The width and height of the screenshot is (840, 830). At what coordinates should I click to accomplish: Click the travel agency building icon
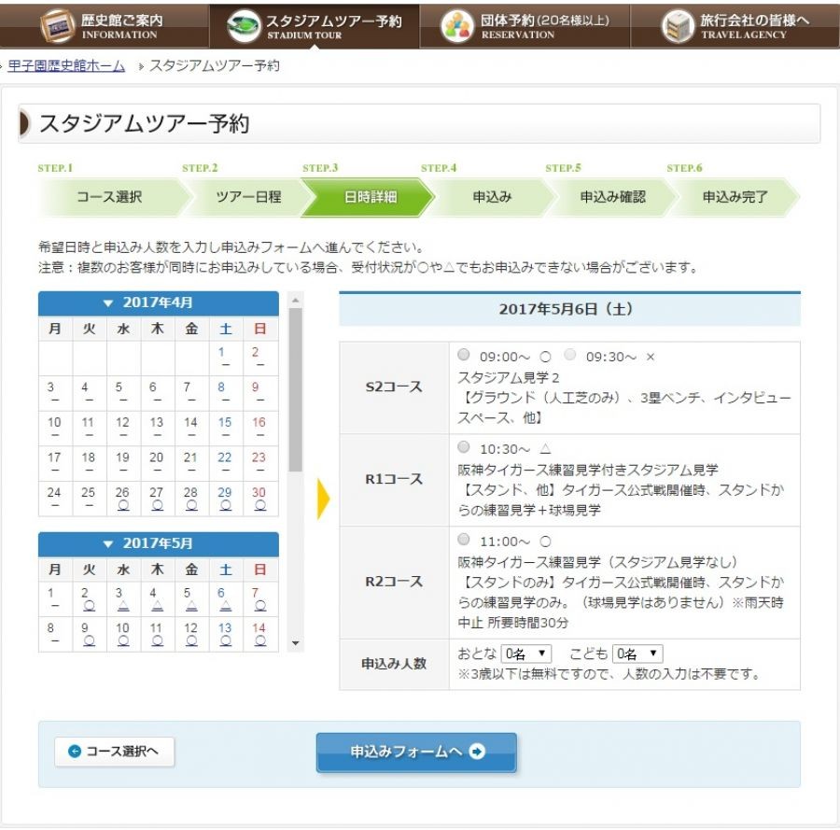coord(678,26)
